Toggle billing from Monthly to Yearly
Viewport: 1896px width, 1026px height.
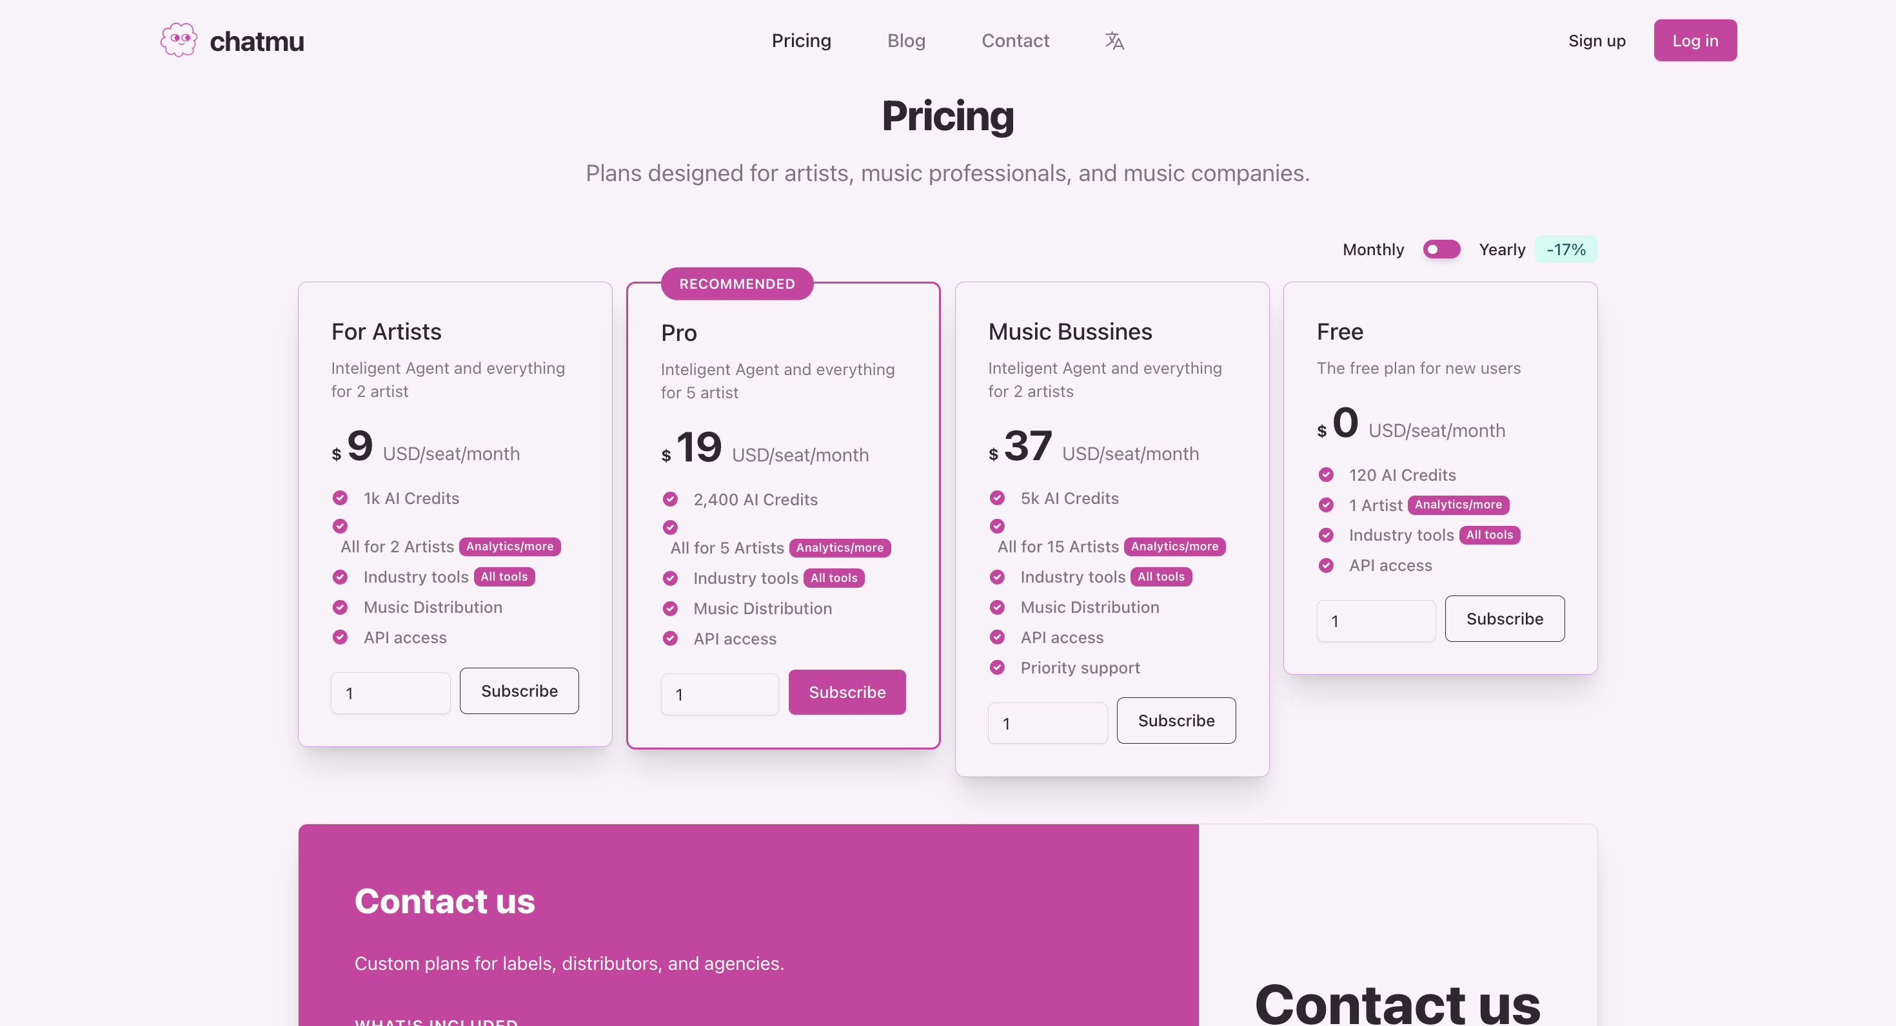click(1441, 249)
